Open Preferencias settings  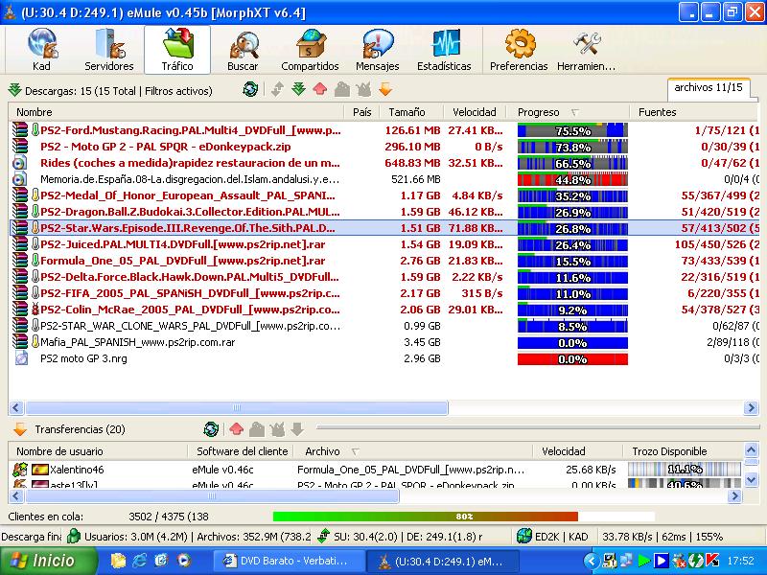pyautogui.click(x=519, y=50)
